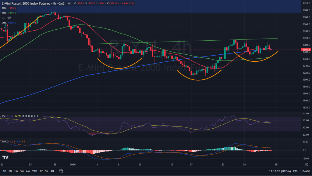Choose the All time range
Image resolution: width=312 pixels, height=176 pixels.
(52, 171)
